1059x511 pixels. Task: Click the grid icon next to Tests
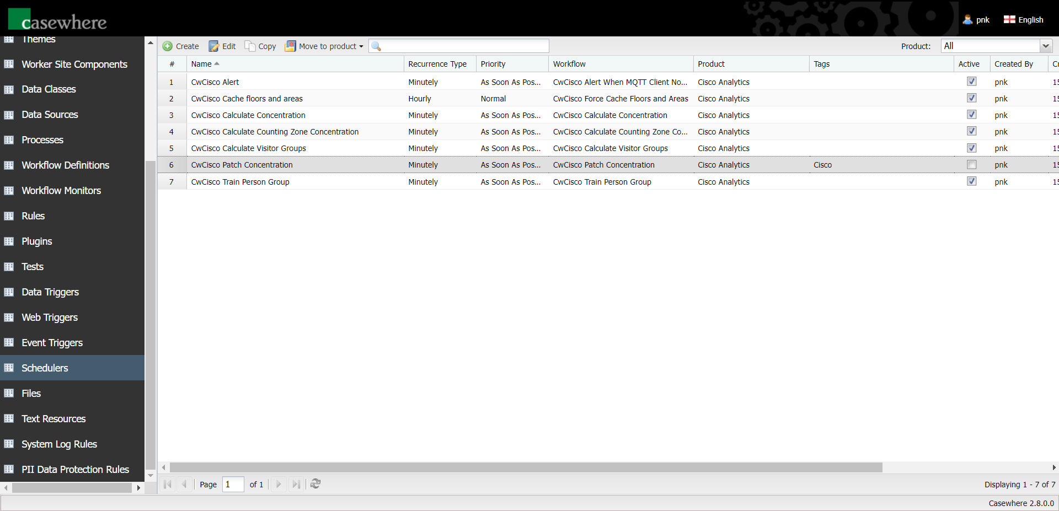(x=9, y=267)
